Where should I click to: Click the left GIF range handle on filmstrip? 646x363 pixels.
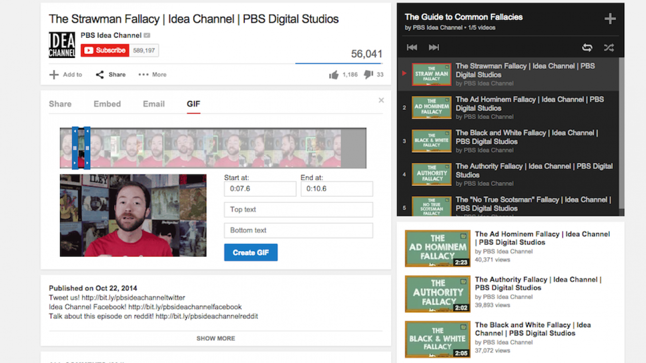tap(75, 148)
